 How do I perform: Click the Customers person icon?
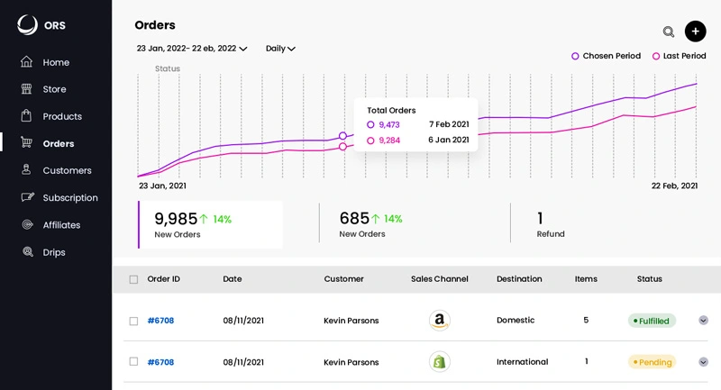point(27,170)
